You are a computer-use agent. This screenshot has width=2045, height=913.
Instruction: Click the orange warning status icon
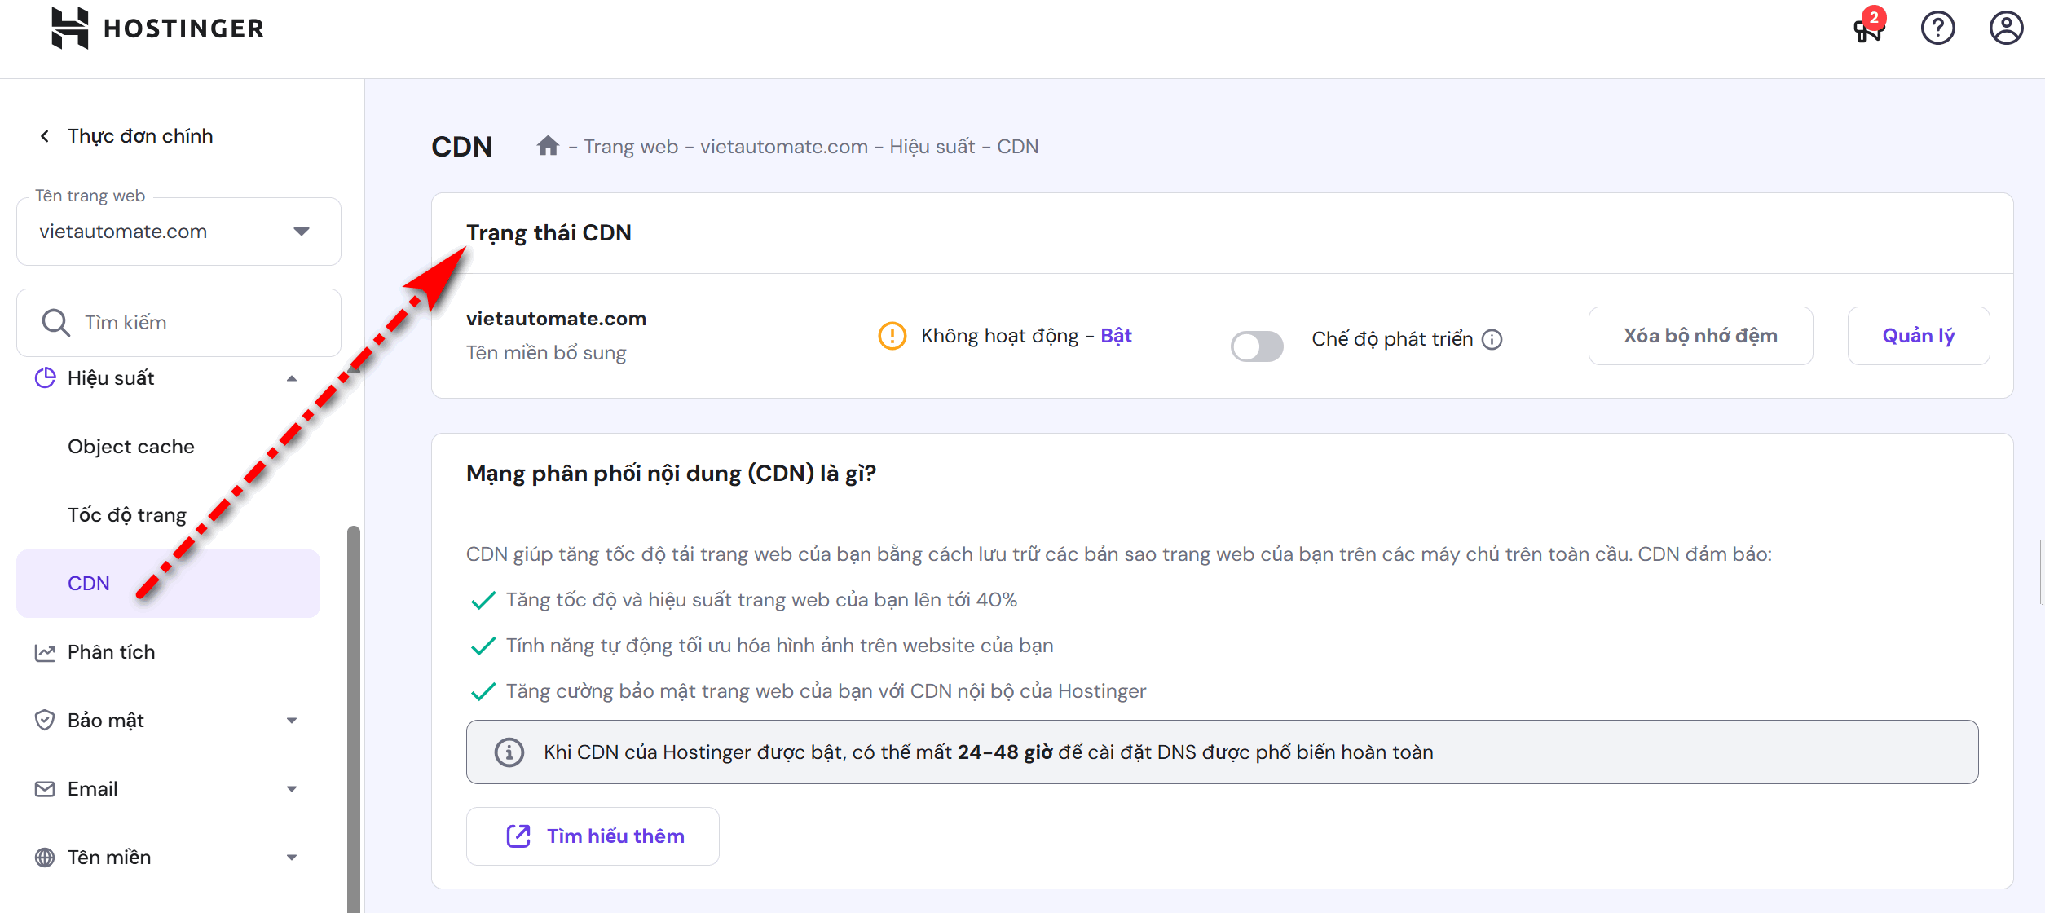point(892,336)
